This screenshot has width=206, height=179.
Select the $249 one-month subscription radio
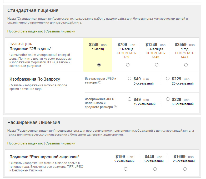coord(99,65)
